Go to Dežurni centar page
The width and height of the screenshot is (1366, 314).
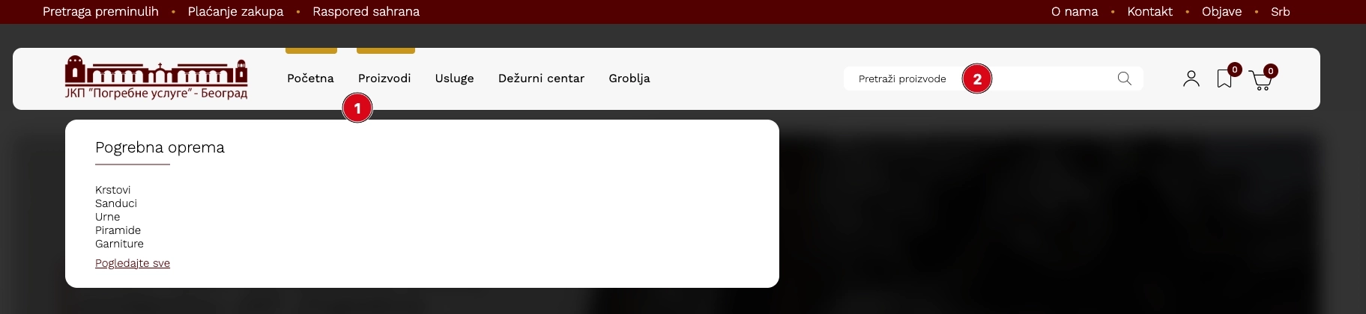point(541,78)
